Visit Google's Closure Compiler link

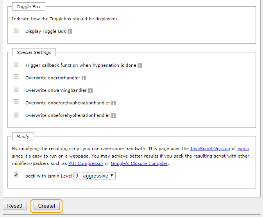[x=139, y=163]
